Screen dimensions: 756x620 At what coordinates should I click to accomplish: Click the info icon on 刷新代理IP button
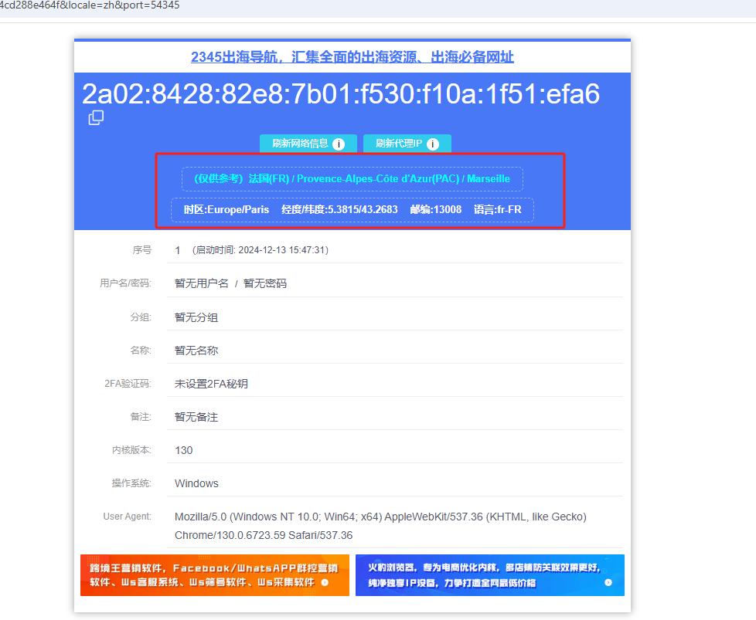pyautogui.click(x=432, y=144)
